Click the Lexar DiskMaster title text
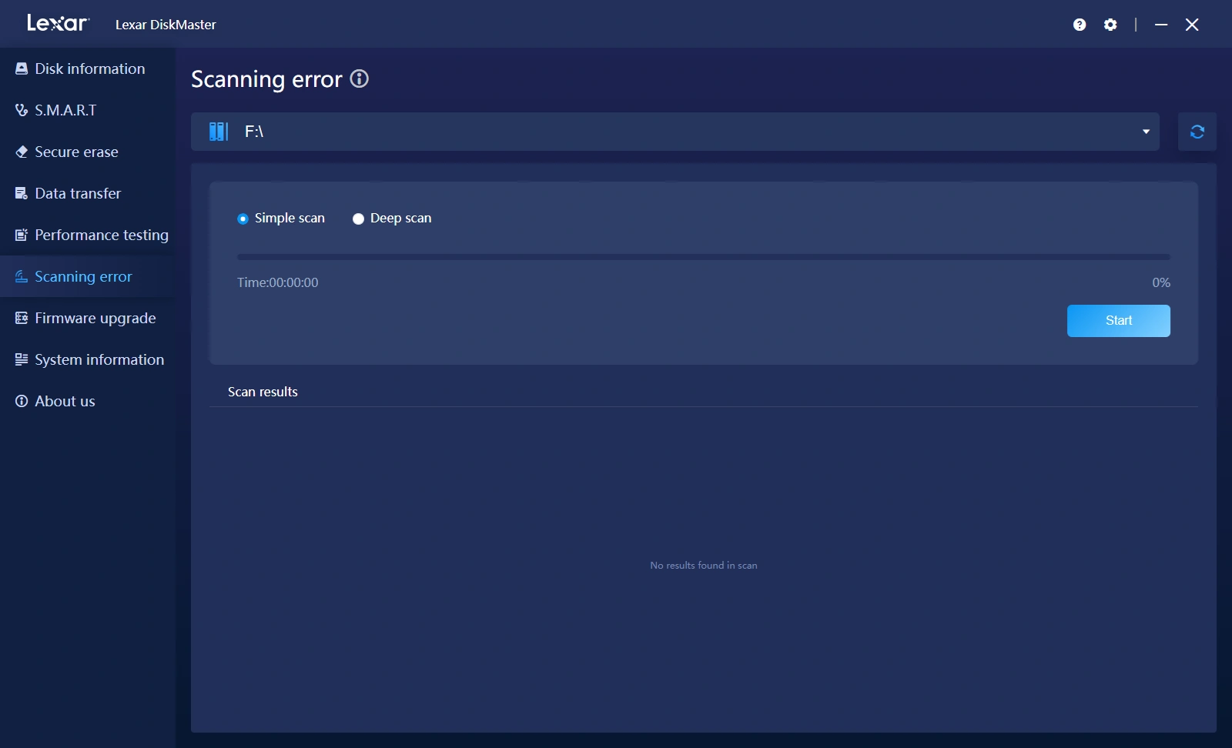The width and height of the screenshot is (1232, 748). click(166, 25)
